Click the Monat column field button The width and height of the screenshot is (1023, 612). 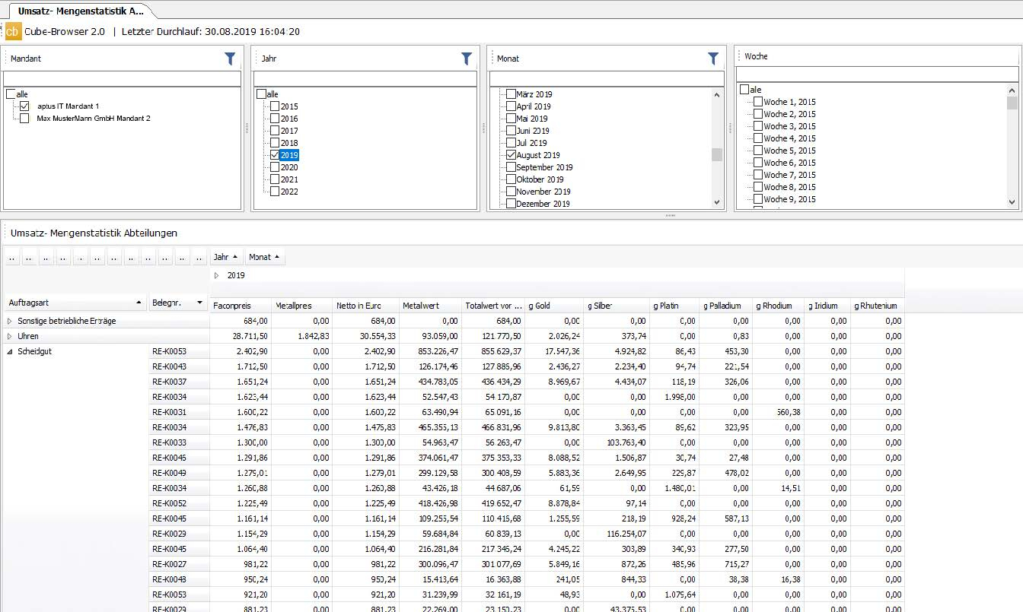click(264, 257)
